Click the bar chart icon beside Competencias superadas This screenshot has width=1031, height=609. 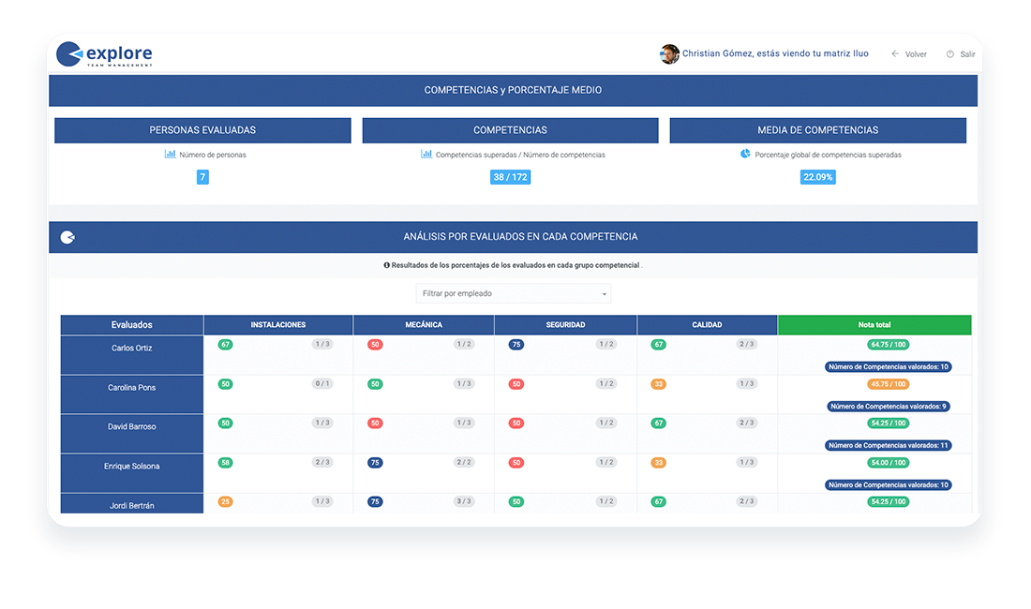coord(426,155)
